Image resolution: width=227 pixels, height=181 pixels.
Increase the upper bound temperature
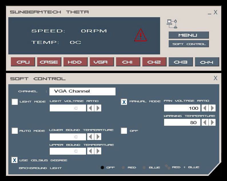[98, 151]
